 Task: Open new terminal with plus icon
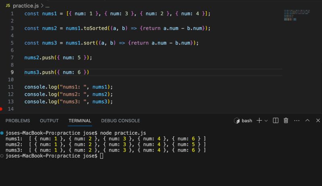pos(259,121)
